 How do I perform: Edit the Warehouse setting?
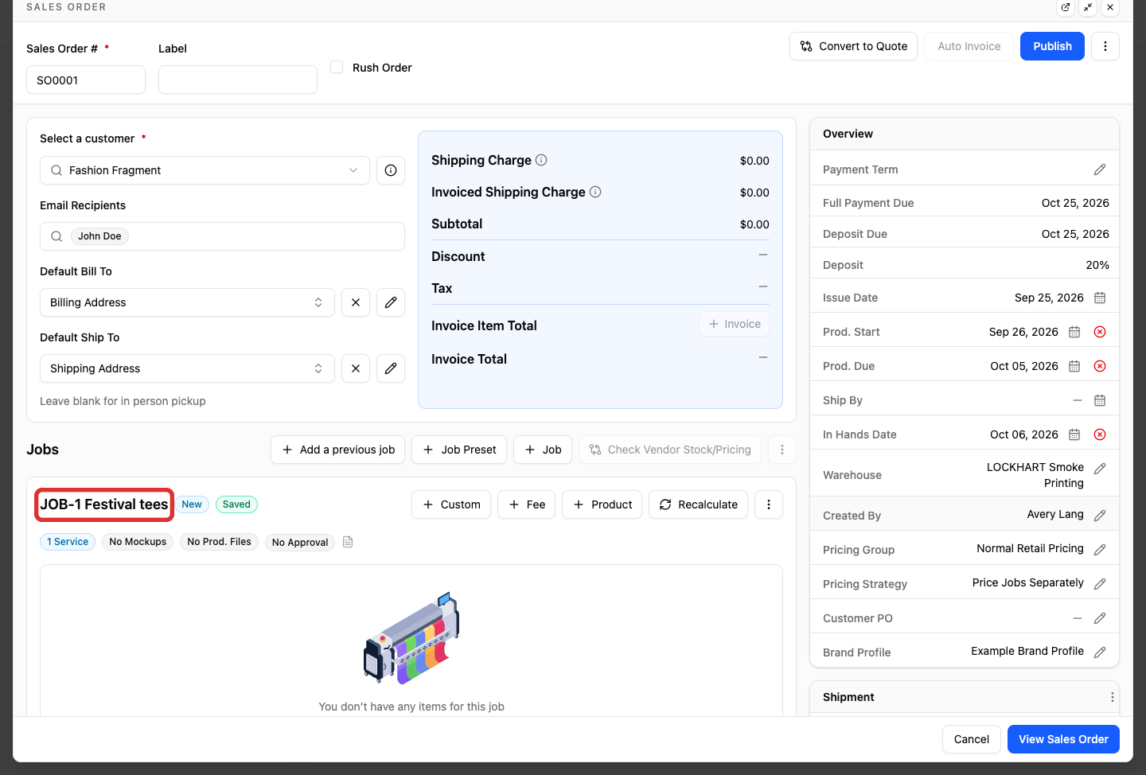tap(1100, 469)
